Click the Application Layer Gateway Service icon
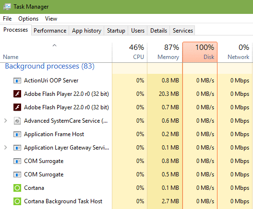 (17, 148)
